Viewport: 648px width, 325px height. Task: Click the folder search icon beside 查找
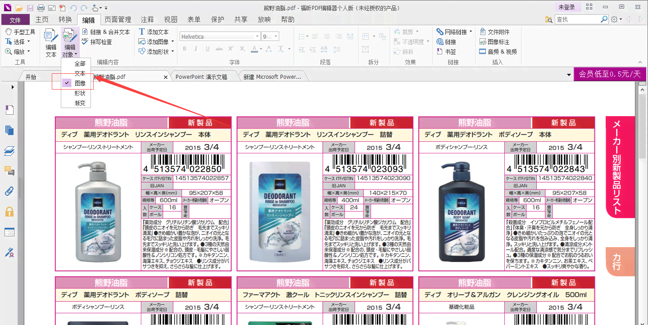tap(549, 19)
